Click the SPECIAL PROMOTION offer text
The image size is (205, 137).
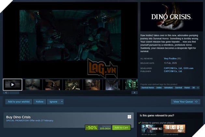tap(30, 120)
